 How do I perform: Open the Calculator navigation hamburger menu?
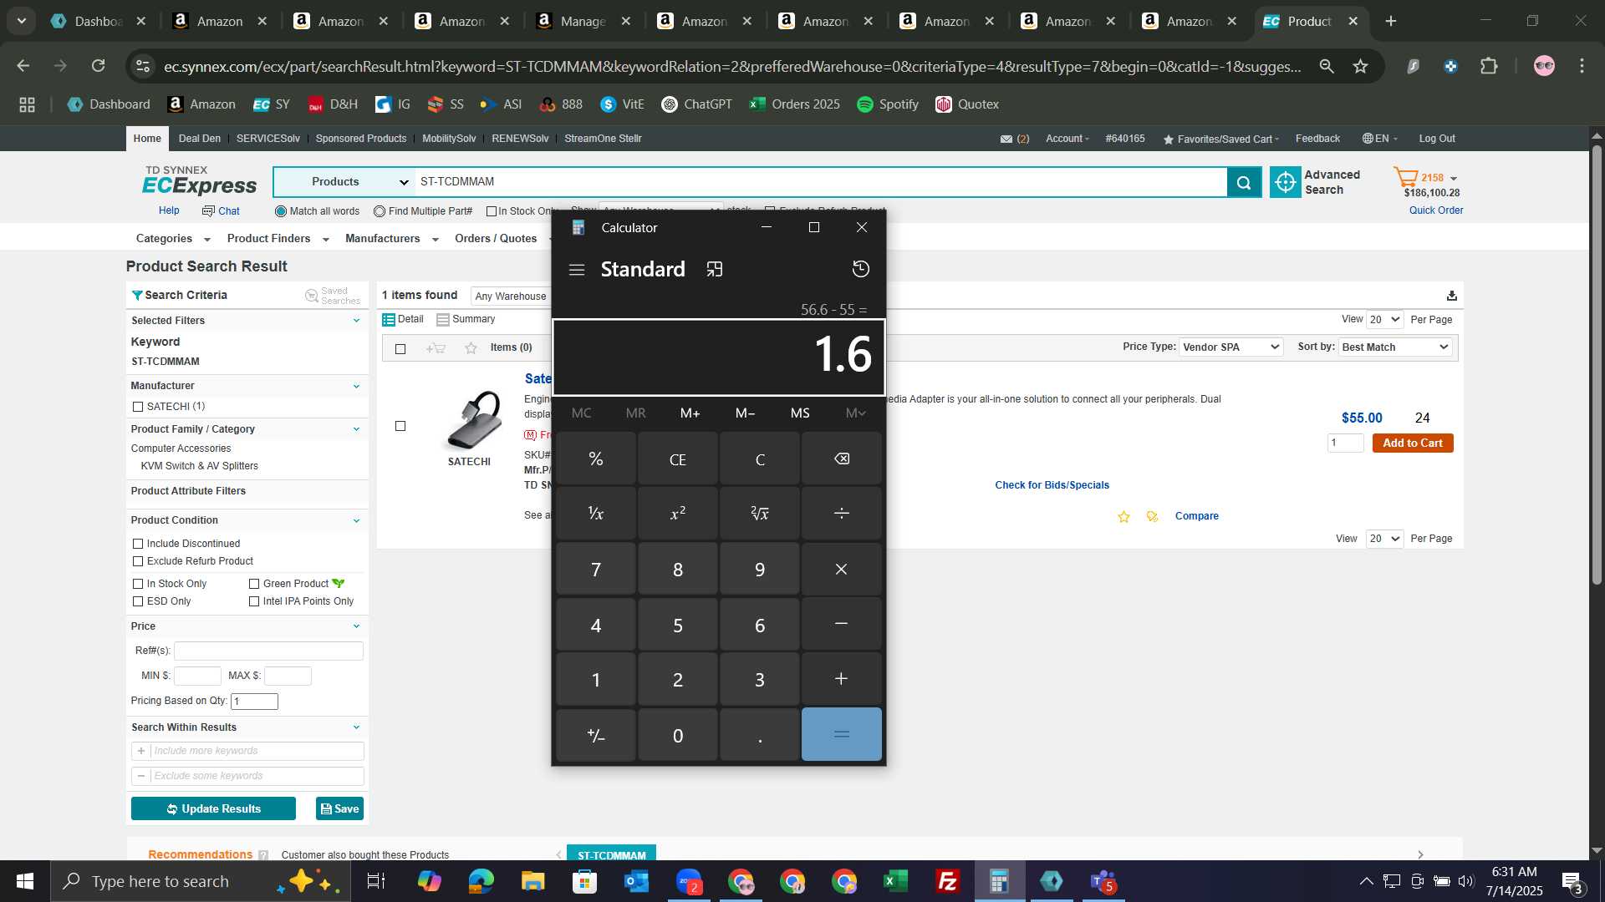click(576, 270)
